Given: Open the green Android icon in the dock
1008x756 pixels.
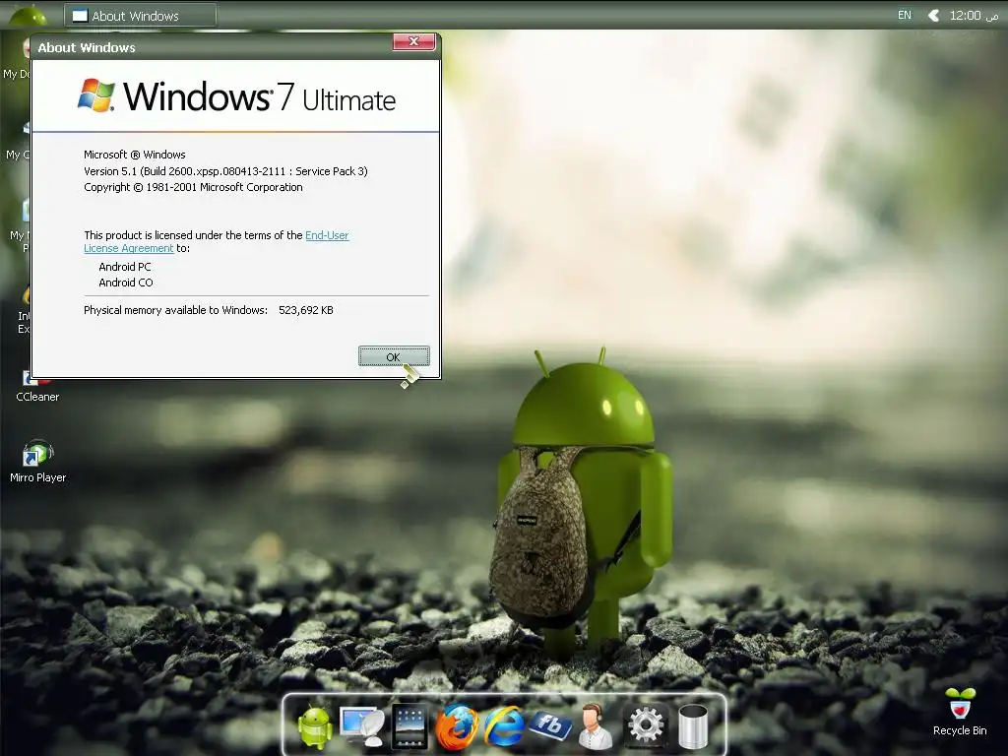Looking at the screenshot, I should pos(315,726).
